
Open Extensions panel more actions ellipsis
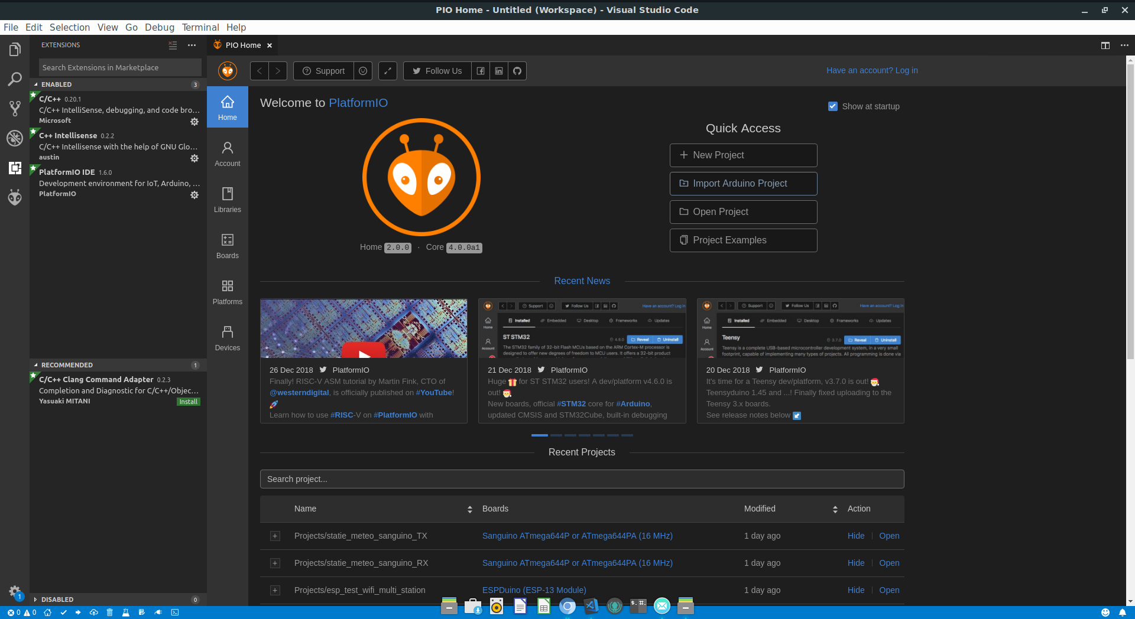point(192,45)
